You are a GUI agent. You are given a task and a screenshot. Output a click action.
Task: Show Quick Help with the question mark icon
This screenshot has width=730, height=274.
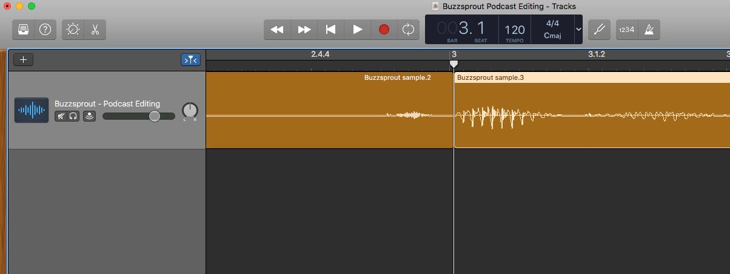click(45, 30)
